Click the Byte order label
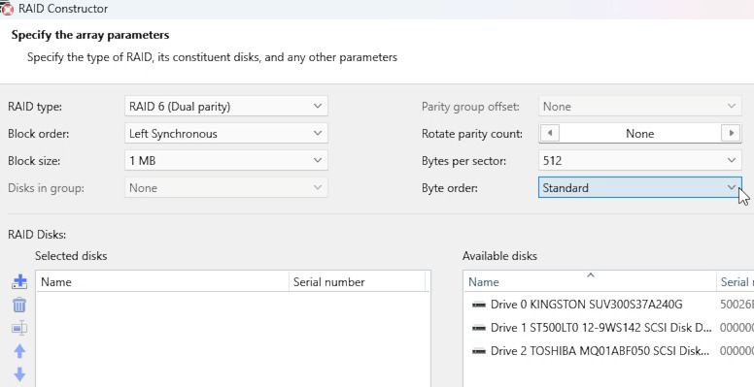Viewport: 754px width, 387px height. point(450,188)
